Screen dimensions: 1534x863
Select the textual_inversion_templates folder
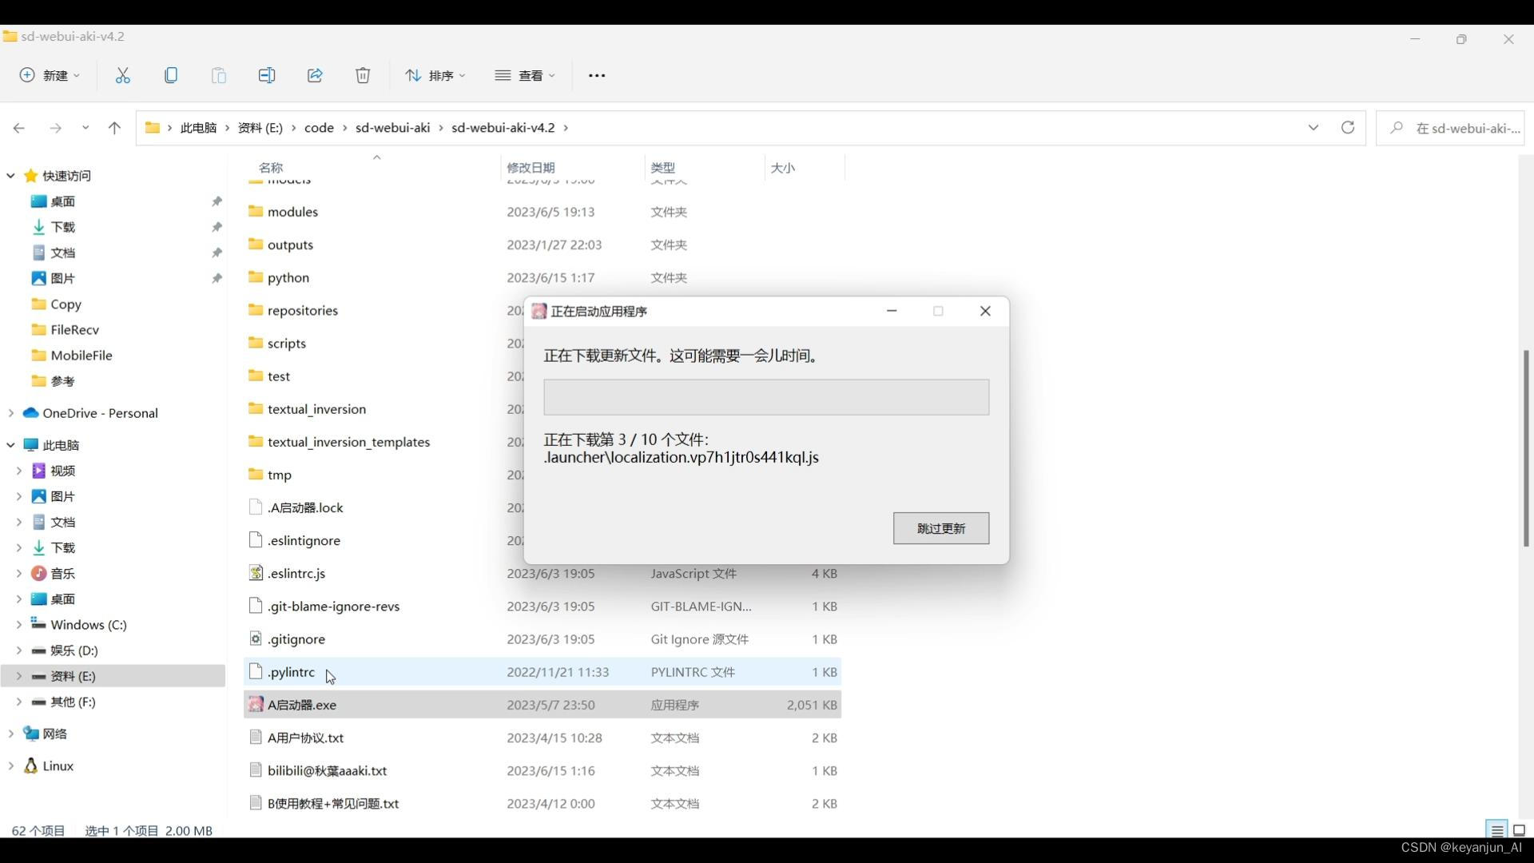[x=348, y=442]
